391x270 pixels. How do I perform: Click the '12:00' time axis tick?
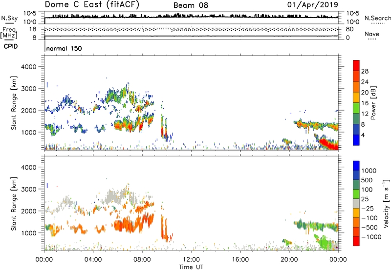191,260
